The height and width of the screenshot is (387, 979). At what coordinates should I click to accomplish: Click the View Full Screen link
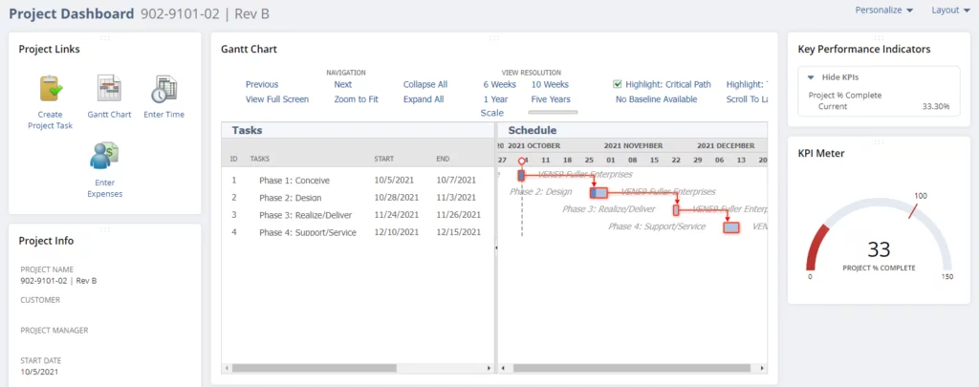pyautogui.click(x=277, y=99)
